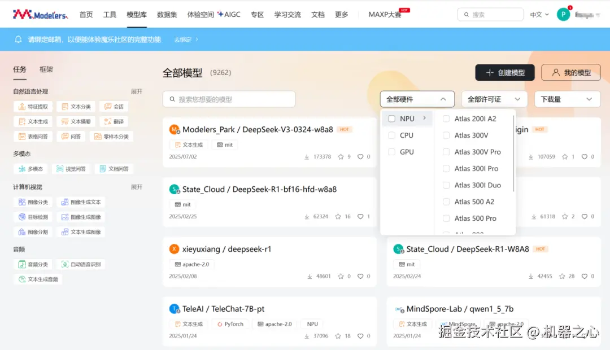Open the 中文 language dropdown
Image resolution: width=610 pixels, height=350 pixels.
pos(539,14)
